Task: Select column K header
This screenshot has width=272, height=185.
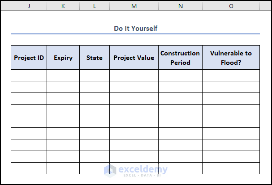Action: (x=63, y=6)
